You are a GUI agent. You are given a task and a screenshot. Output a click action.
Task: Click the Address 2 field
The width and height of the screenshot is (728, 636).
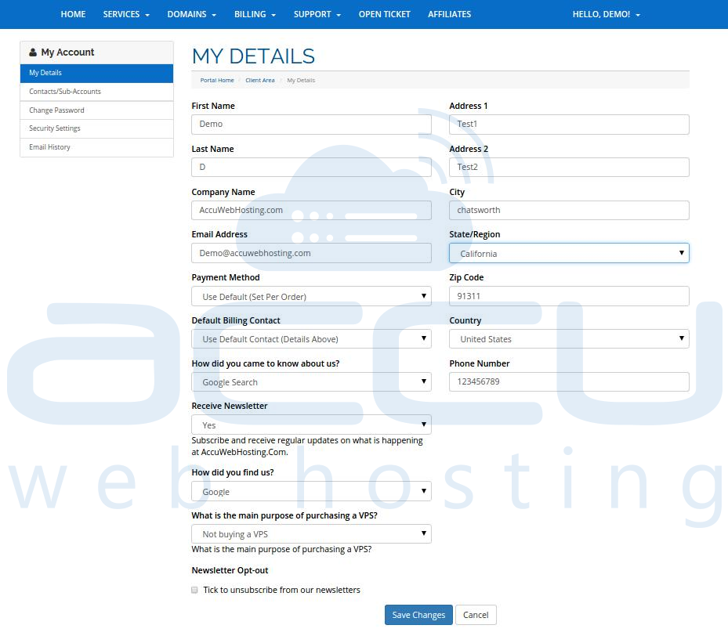point(569,167)
